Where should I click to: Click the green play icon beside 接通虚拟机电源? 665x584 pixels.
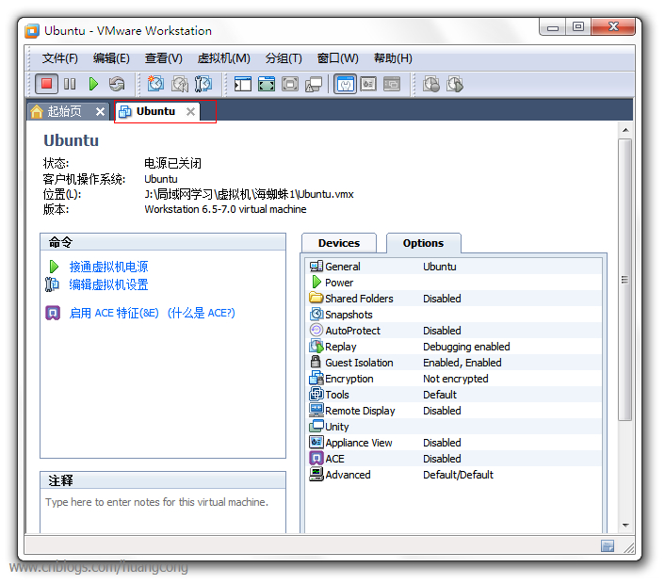point(54,267)
